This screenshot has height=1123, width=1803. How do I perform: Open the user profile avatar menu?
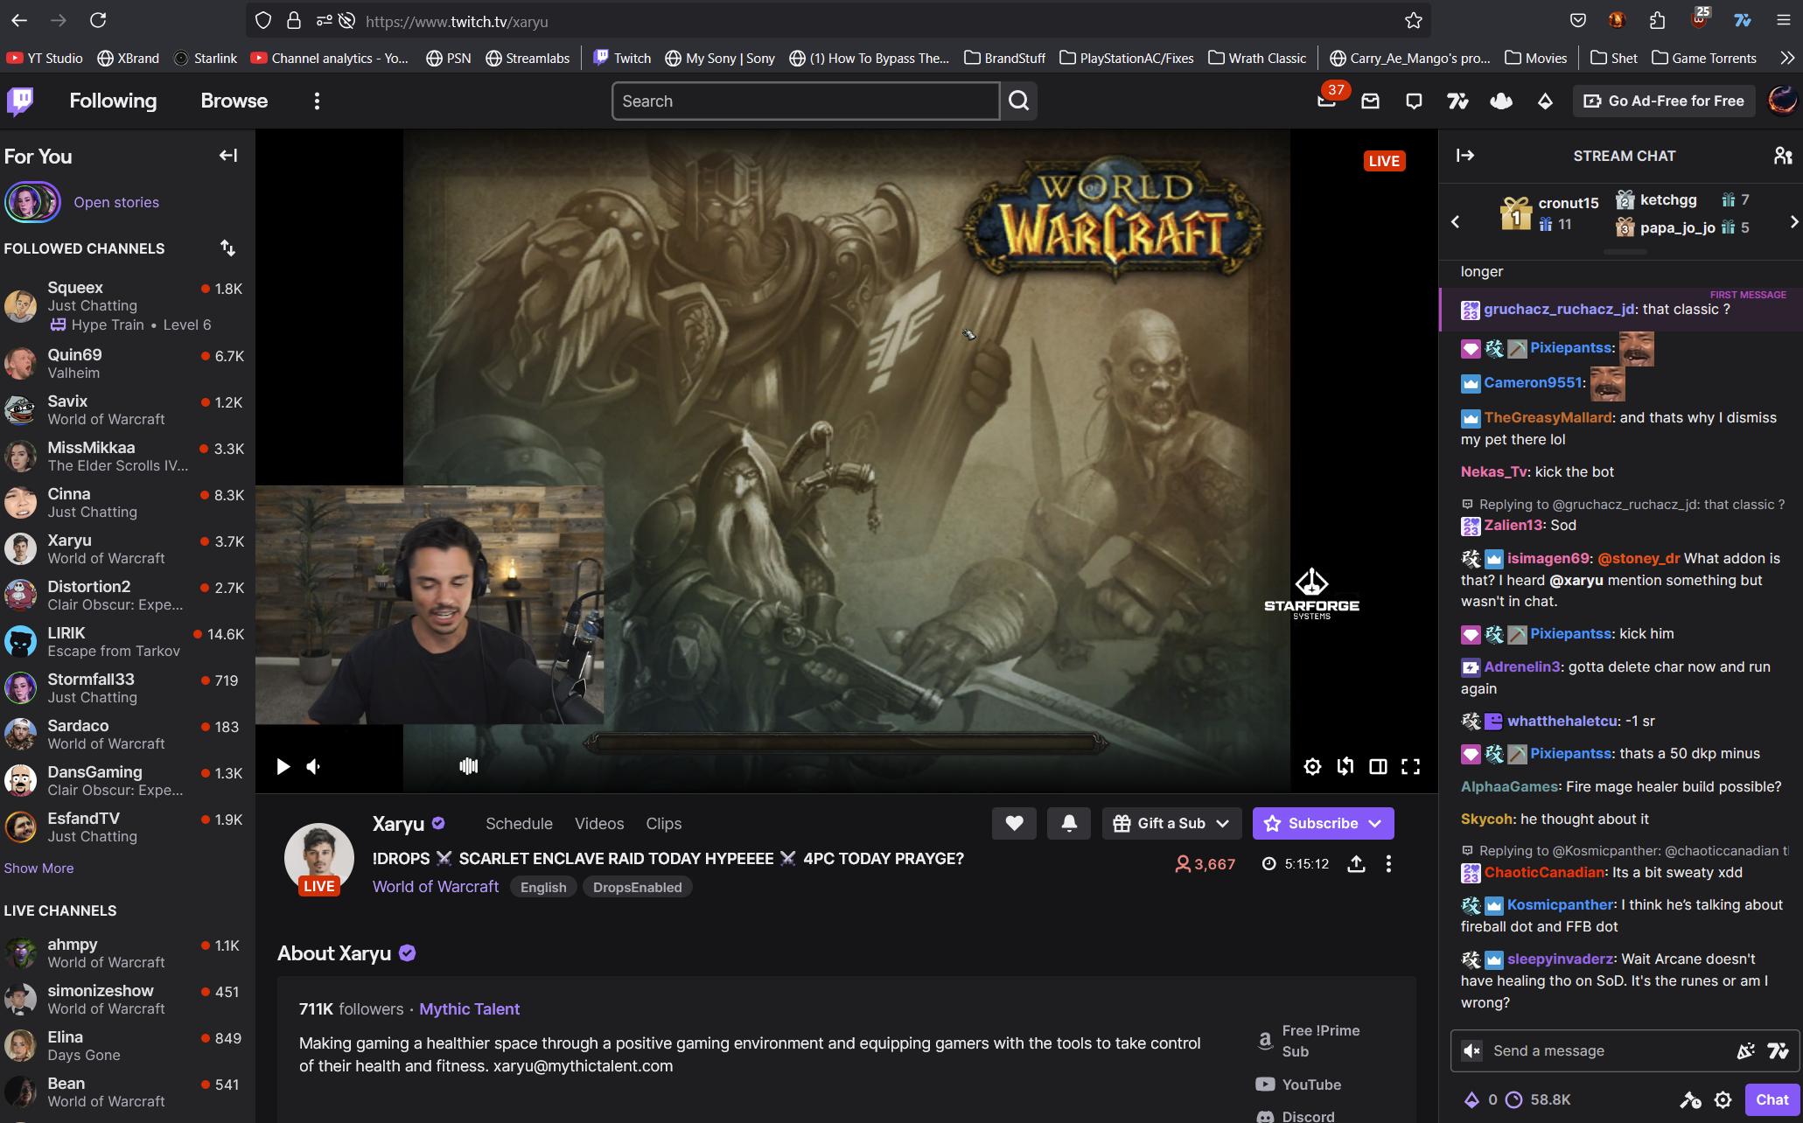click(1782, 101)
